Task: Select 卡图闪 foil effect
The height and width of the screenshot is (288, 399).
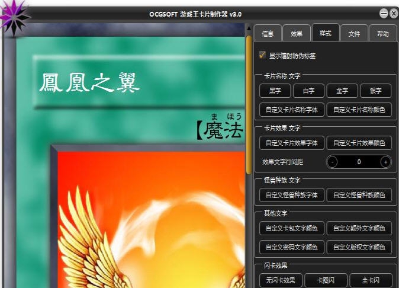Action: pyautogui.click(x=326, y=280)
